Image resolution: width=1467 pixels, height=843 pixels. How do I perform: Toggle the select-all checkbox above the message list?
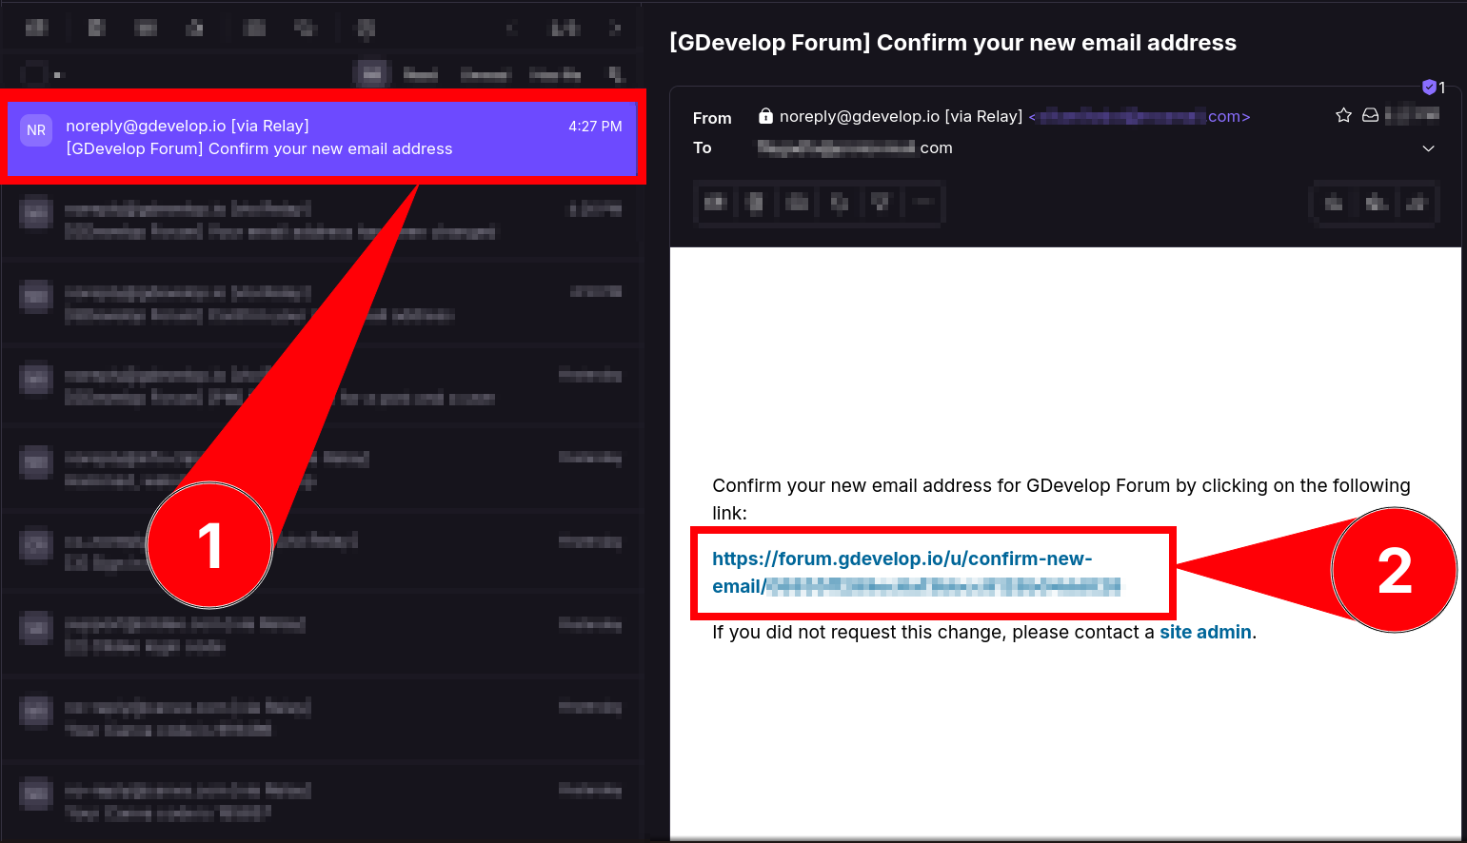pos(35,73)
